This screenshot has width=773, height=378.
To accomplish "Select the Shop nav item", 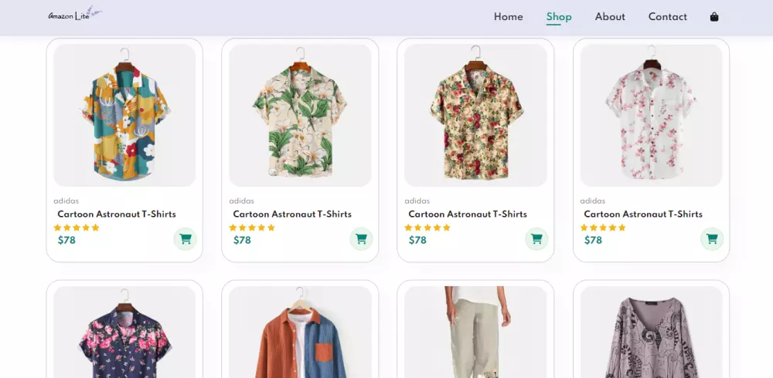I will coord(559,17).
